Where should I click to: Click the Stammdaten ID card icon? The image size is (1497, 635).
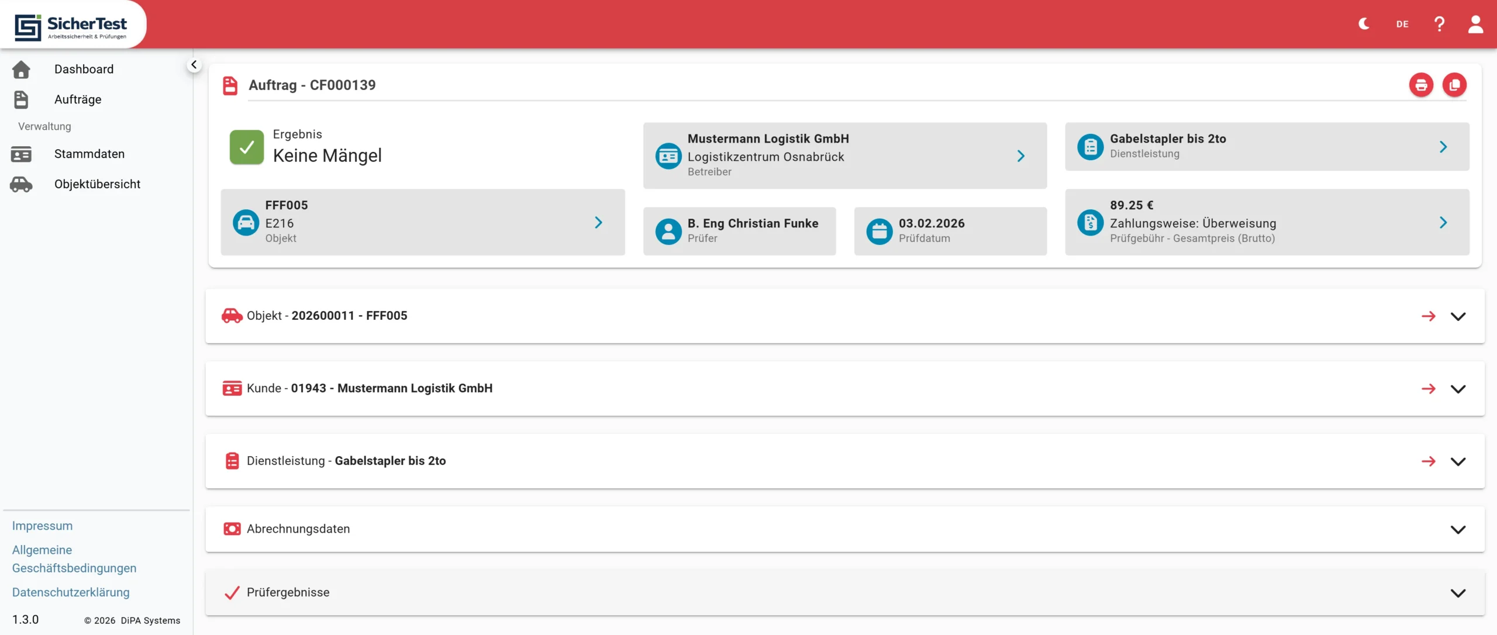21,154
